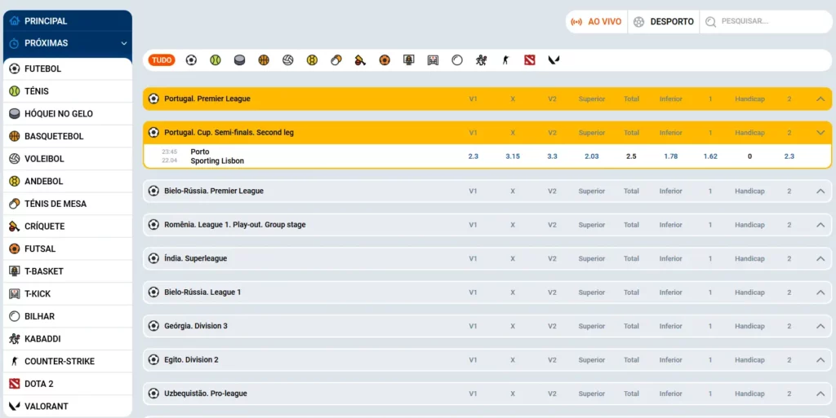This screenshot has width=836, height=418.
Task: Bet on Porto win odds 2.3 under V1
Action: point(474,156)
